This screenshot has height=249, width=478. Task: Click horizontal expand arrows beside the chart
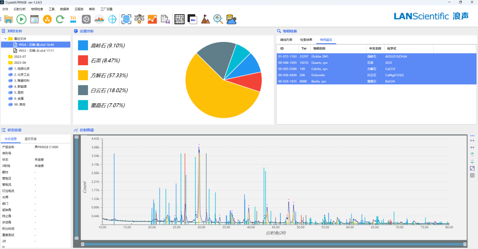(472, 141)
